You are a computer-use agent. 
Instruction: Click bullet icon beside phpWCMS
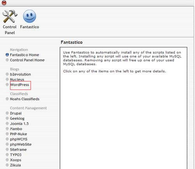(x=7, y=139)
